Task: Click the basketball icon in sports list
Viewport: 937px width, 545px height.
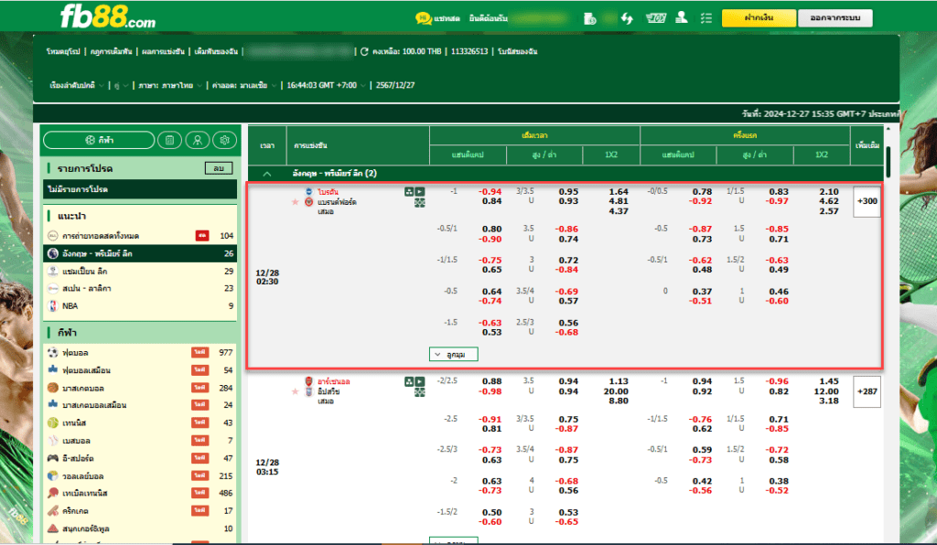Action: 52,388
